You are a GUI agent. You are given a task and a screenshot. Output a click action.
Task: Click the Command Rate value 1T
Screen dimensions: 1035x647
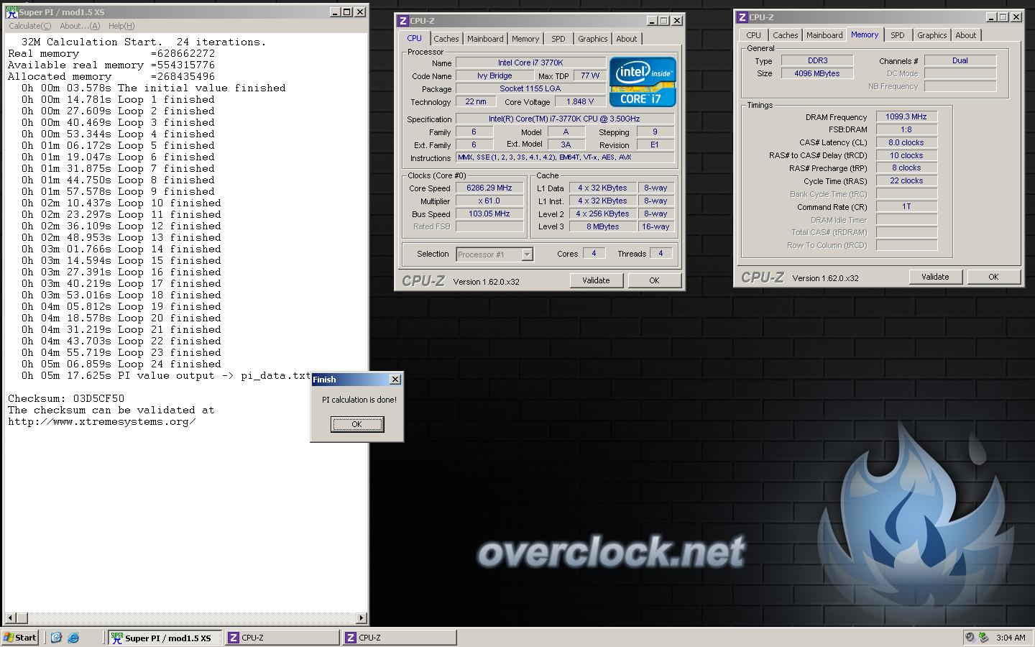tap(906, 207)
